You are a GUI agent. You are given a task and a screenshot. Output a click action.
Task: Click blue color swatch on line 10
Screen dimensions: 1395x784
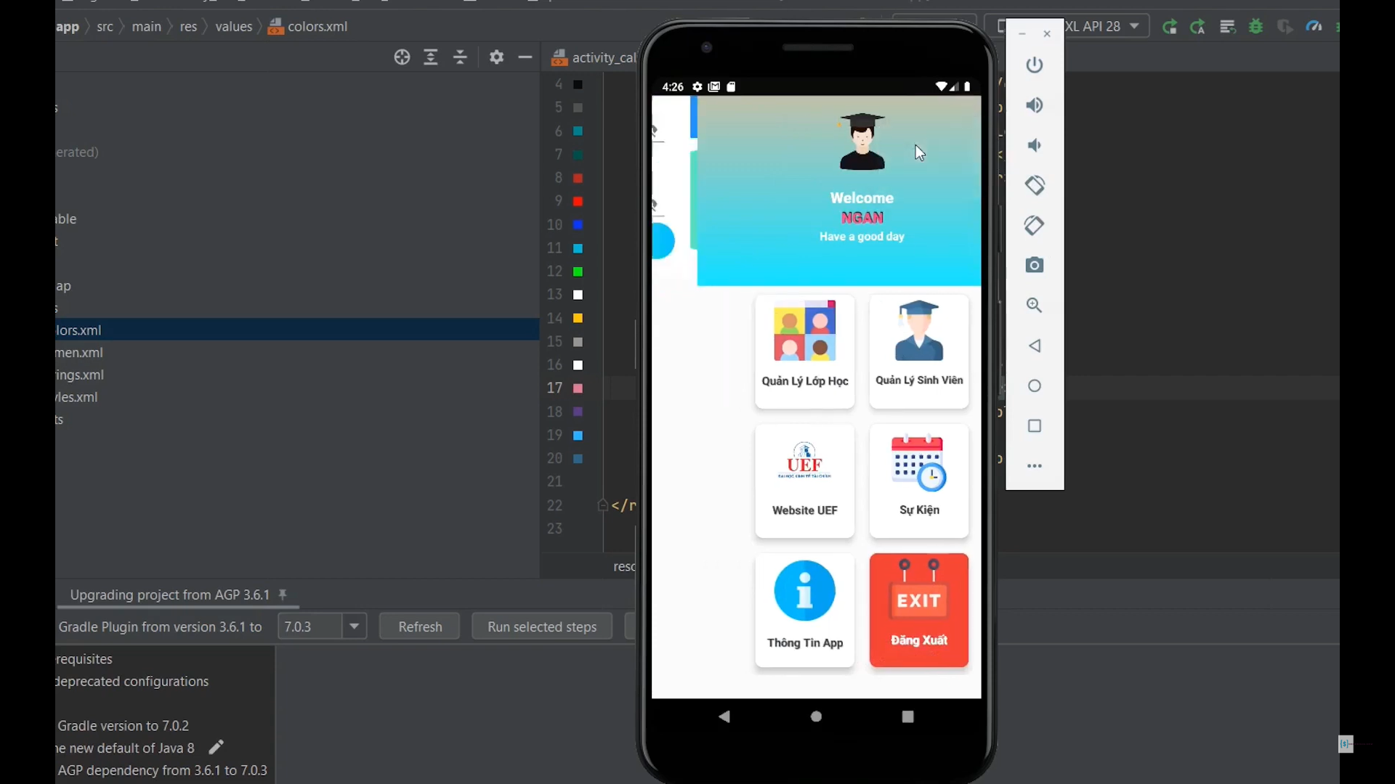pos(578,224)
